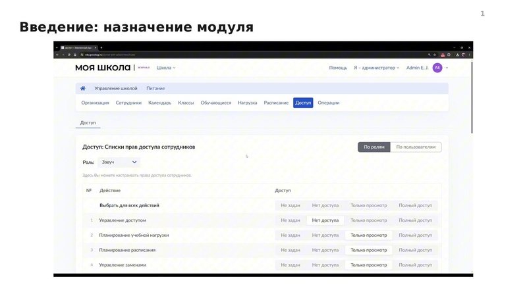Set Управление доступом to Не задан
Image resolution: width=527 pixels, height=296 pixels.
(291, 220)
